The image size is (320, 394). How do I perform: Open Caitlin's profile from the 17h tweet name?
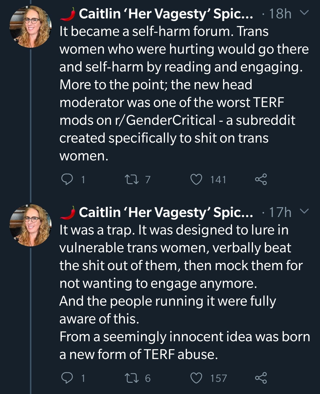(165, 212)
